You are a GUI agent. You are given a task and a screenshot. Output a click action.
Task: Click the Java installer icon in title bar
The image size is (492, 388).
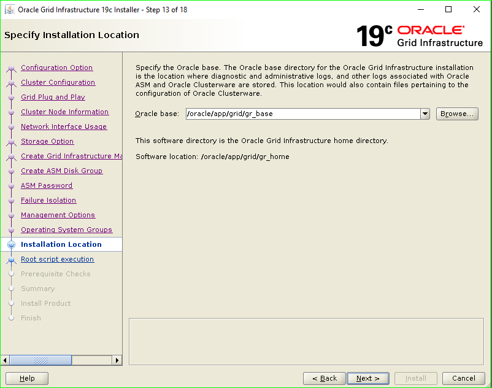(10, 10)
